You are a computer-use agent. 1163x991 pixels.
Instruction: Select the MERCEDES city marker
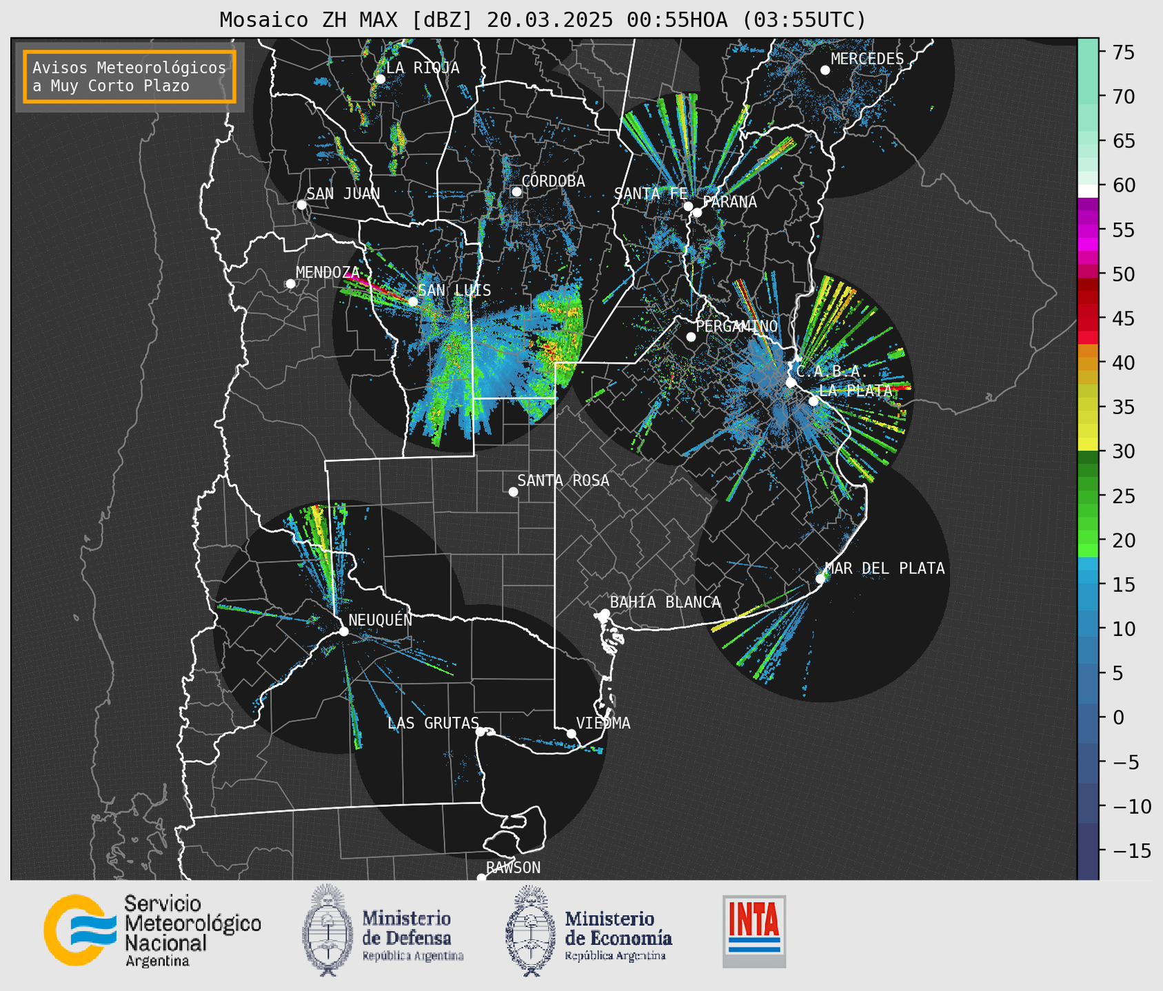tap(825, 70)
